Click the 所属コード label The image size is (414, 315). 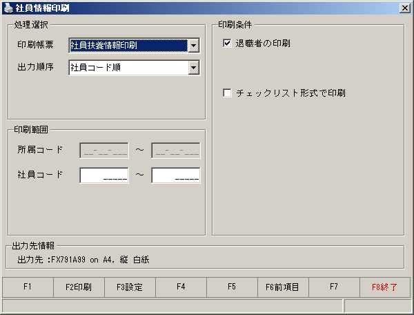40,150
